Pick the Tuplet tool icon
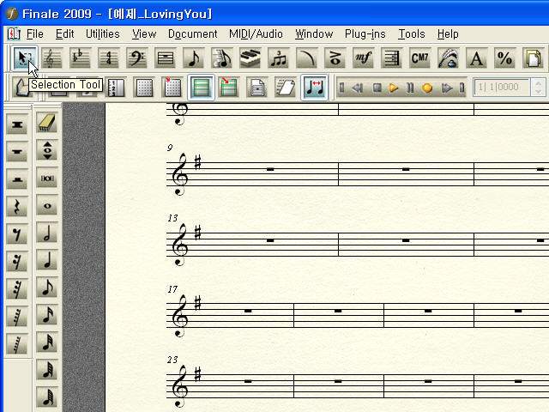 (x=278, y=58)
